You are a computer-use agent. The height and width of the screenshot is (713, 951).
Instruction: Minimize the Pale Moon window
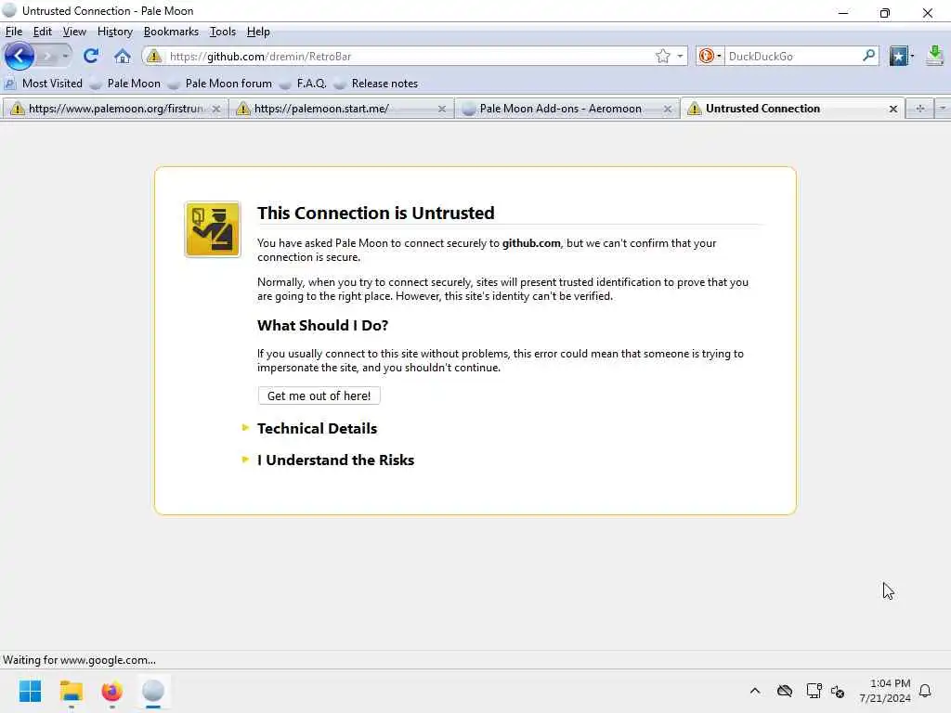[x=843, y=12]
